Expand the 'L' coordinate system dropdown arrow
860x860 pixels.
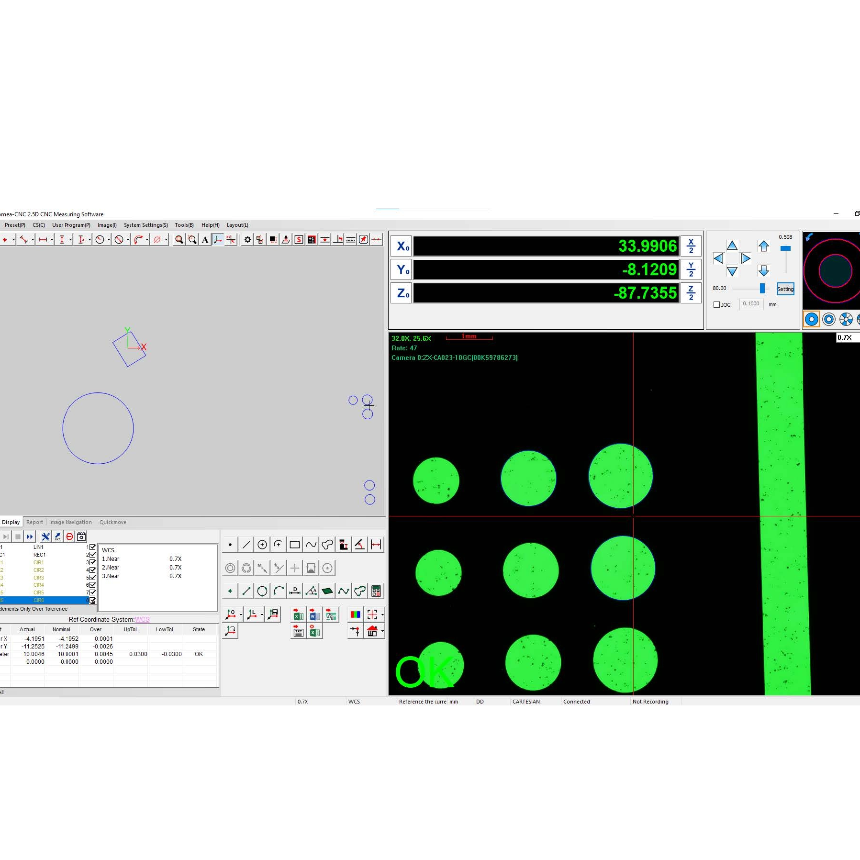(262, 614)
